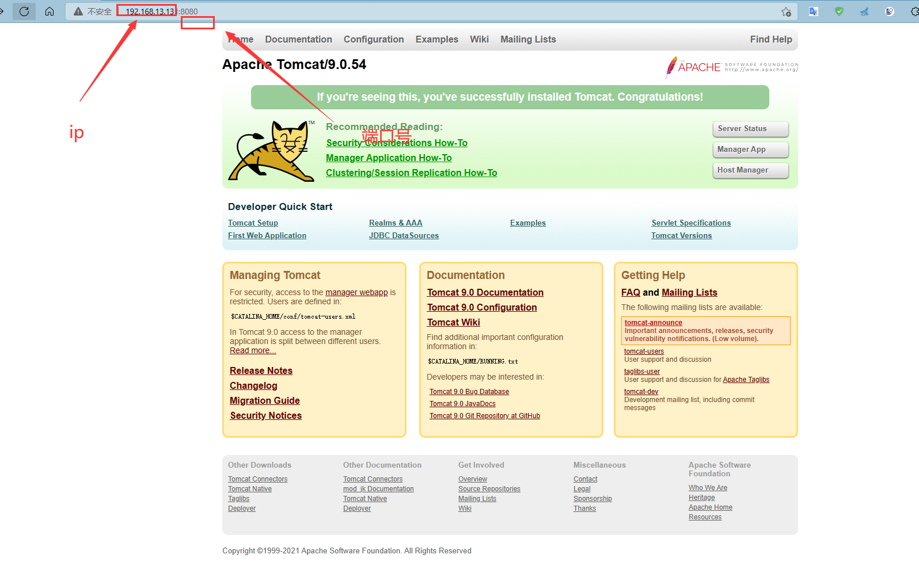Open the Heritage link
This screenshot has height=566, width=919.
701,498
